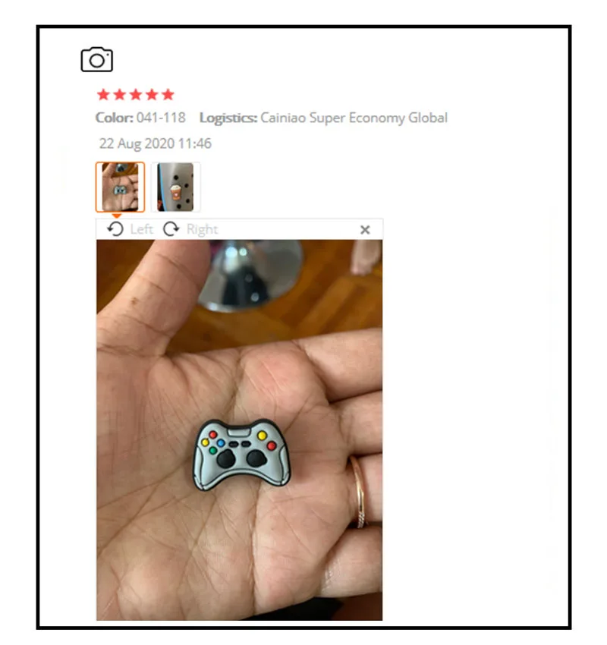Click the second red rating star
607x645 pixels.
click(119, 95)
